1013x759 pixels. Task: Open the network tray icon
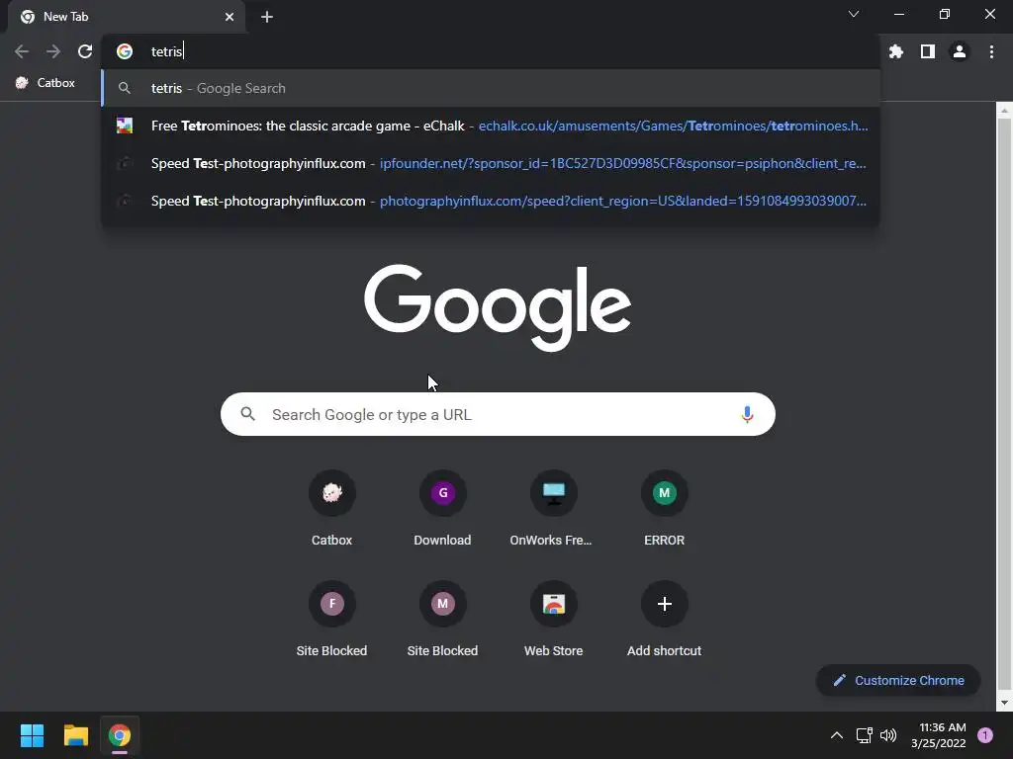[864, 735]
